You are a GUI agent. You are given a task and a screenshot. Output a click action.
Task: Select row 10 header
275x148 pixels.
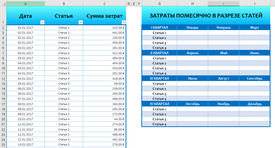3,68
